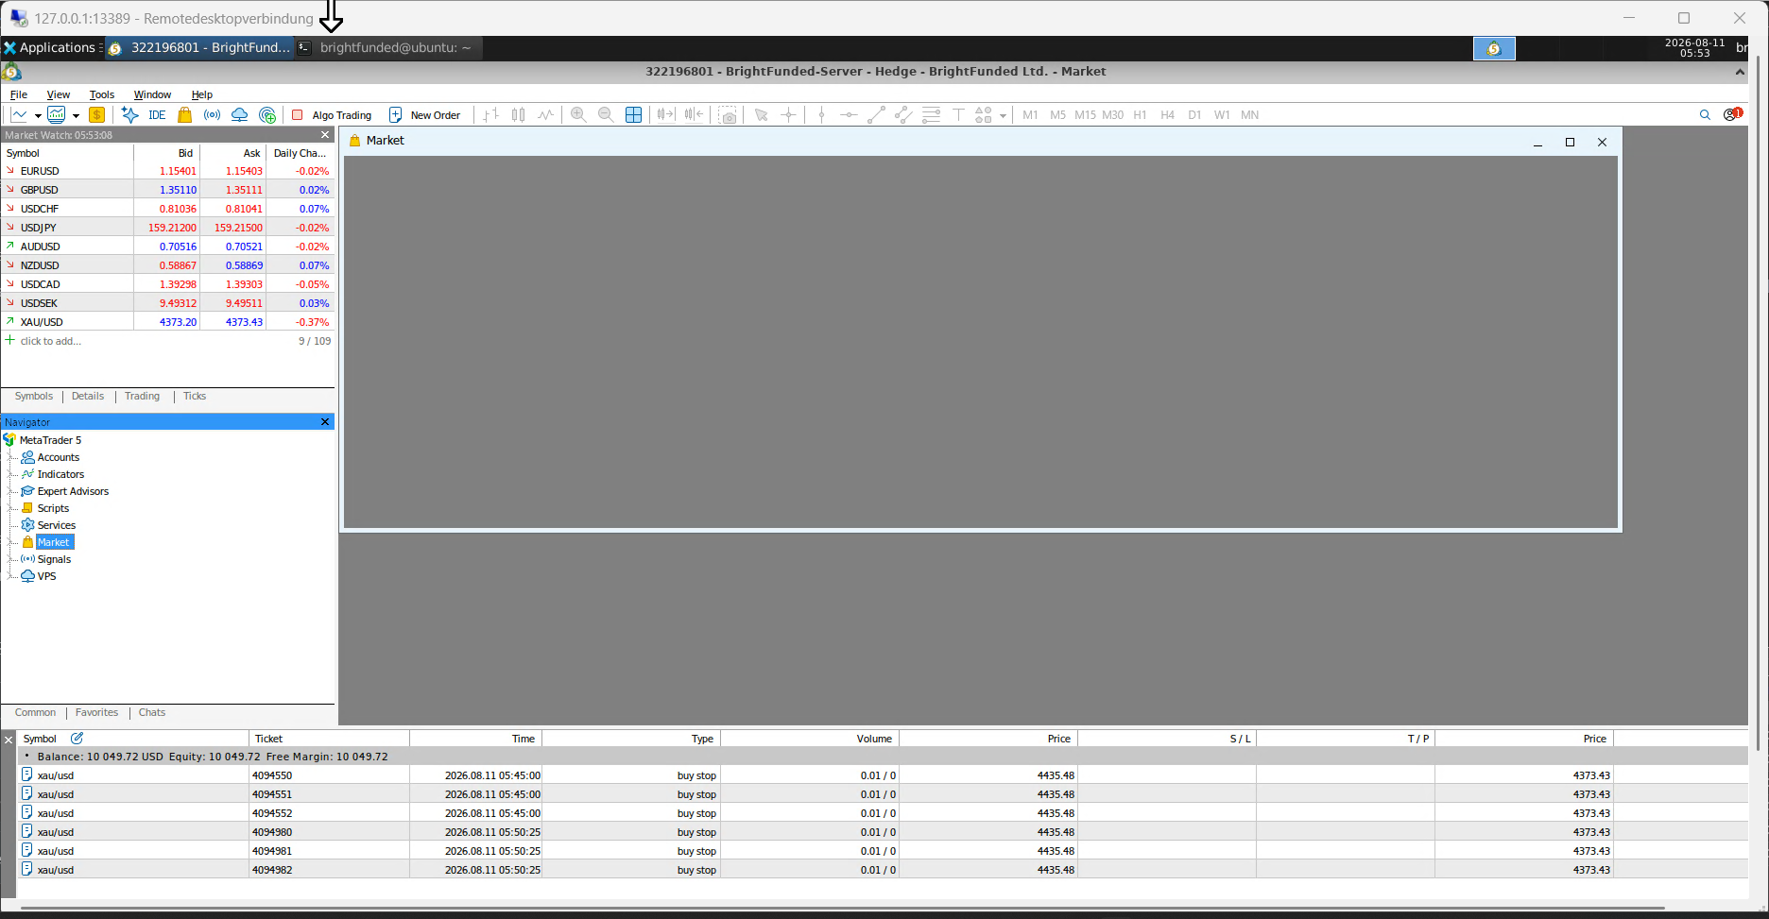Click 'click to add...' symbol field
1769x919 pixels.
pyautogui.click(x=51, y=341)
